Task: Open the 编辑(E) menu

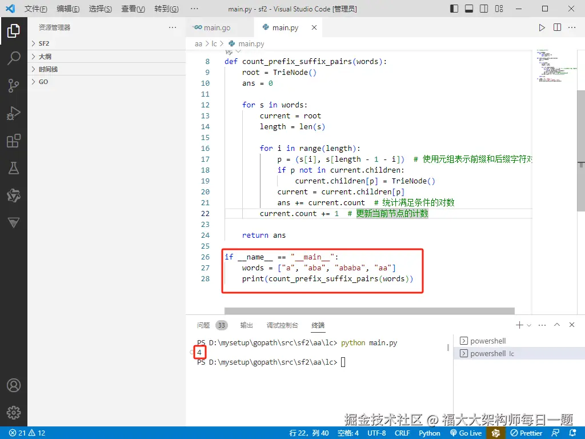Action: pyautogui.click(x=68, y=9)
